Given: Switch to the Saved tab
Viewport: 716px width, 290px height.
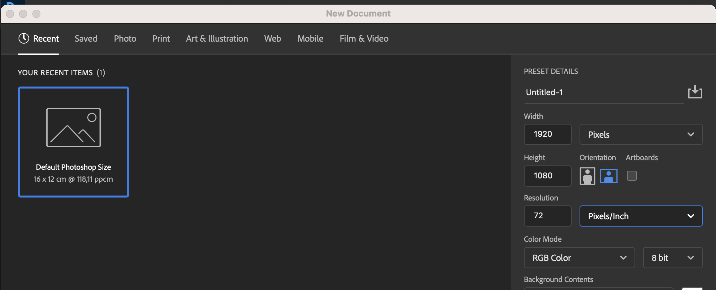Looking at the screenshot, I should pyautogui.click(x=86, y=39).
